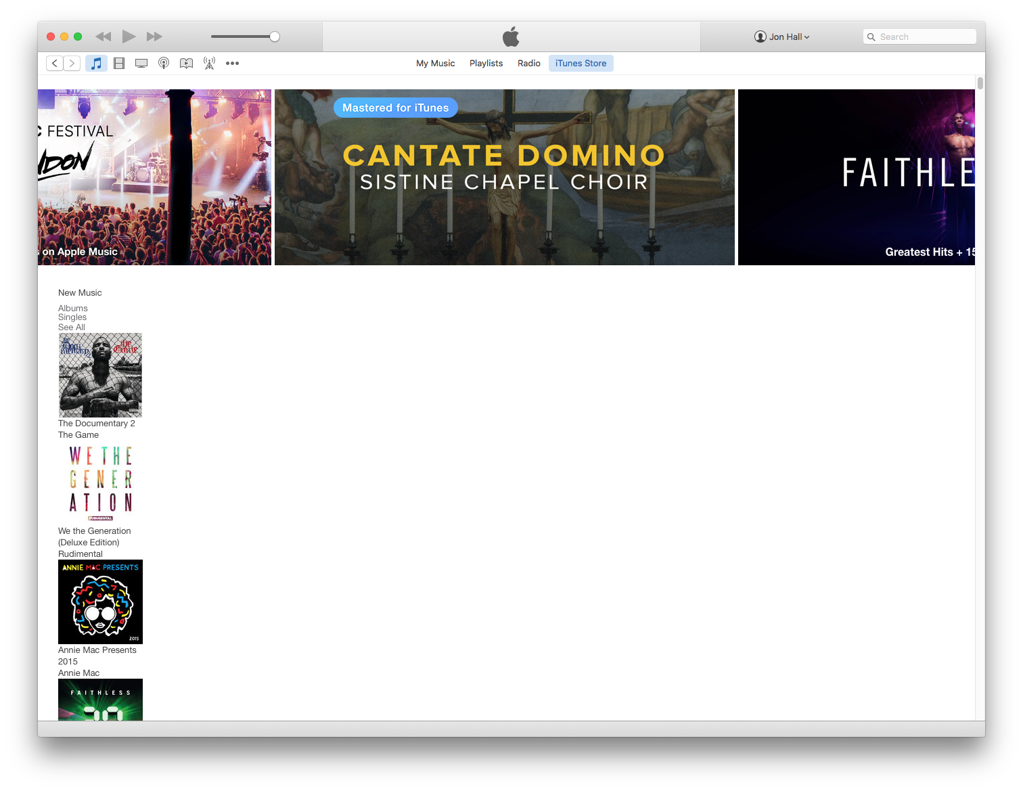This screenshot has height=791, width=1023.
Task: Switch to the Playlists tab
Action: click(x=486, y=64)
